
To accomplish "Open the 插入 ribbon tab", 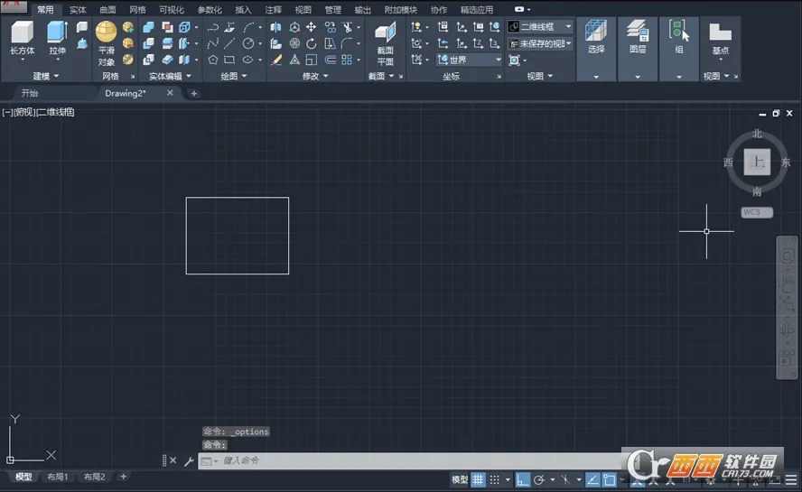I will coord(243,10).
